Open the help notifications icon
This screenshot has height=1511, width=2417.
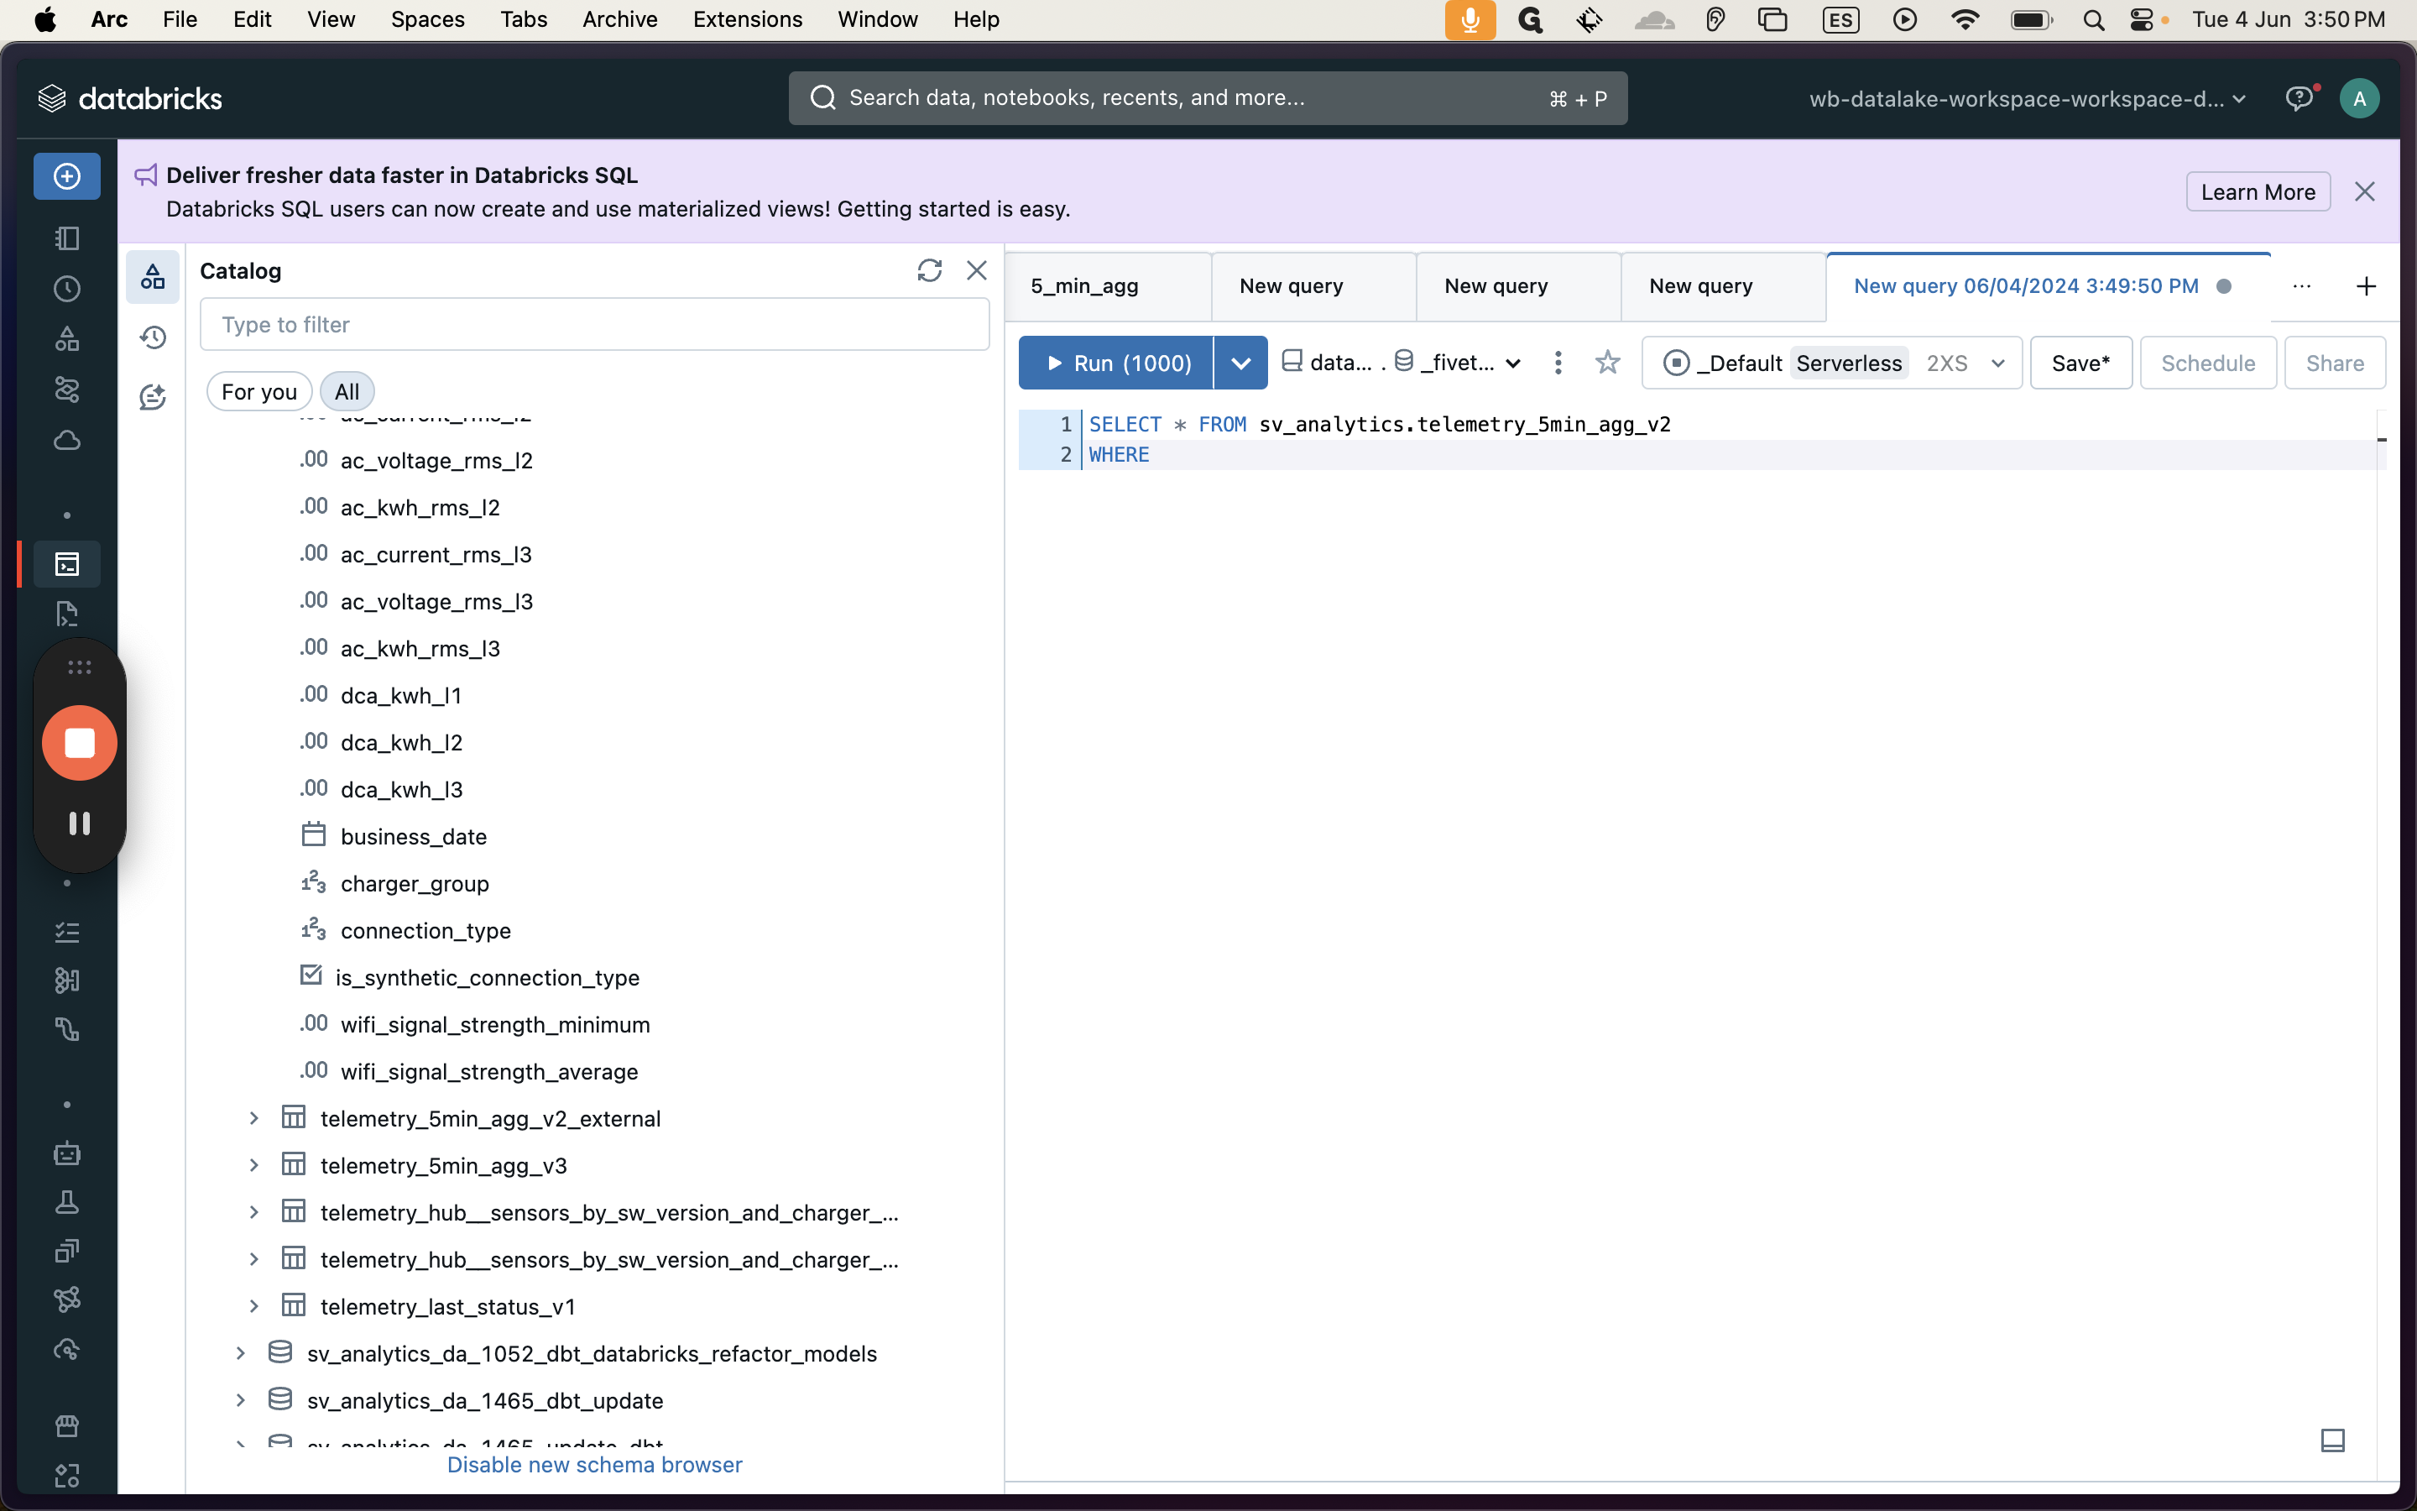click(2300, 98)
